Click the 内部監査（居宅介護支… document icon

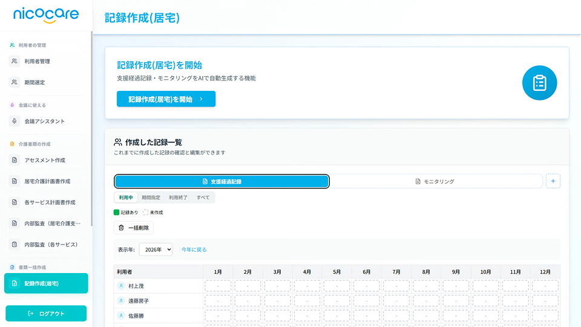click(15, 223)
